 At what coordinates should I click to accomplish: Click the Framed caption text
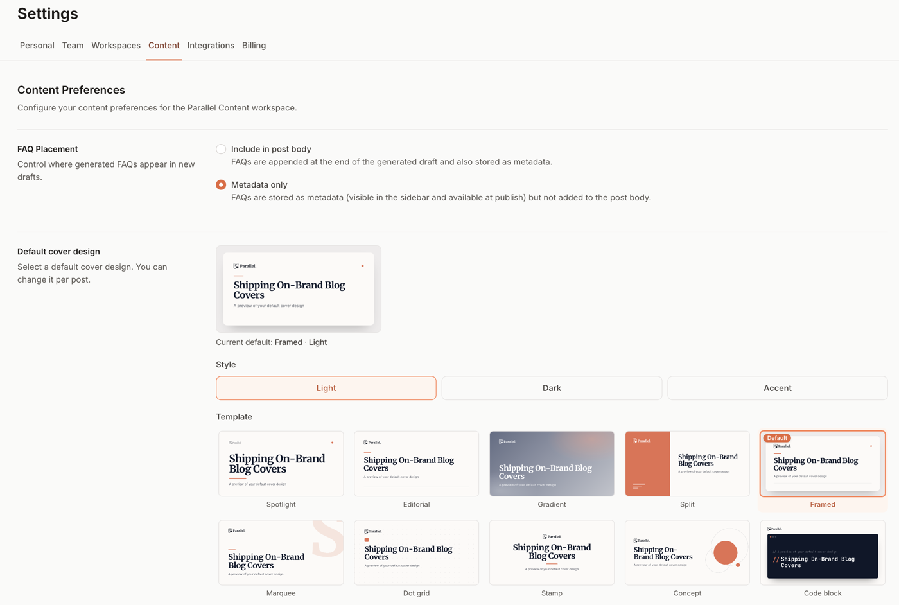pyautogui.click(x=823, y=504)
